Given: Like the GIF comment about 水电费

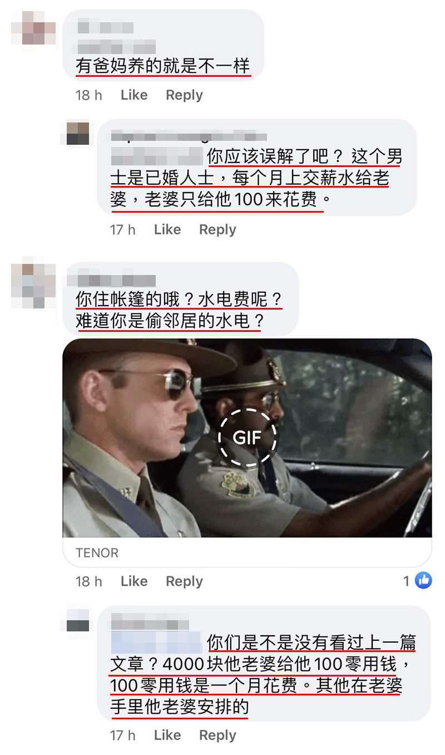Looking at the screenshot, I should pyautogui.click(x=134, y=581).
